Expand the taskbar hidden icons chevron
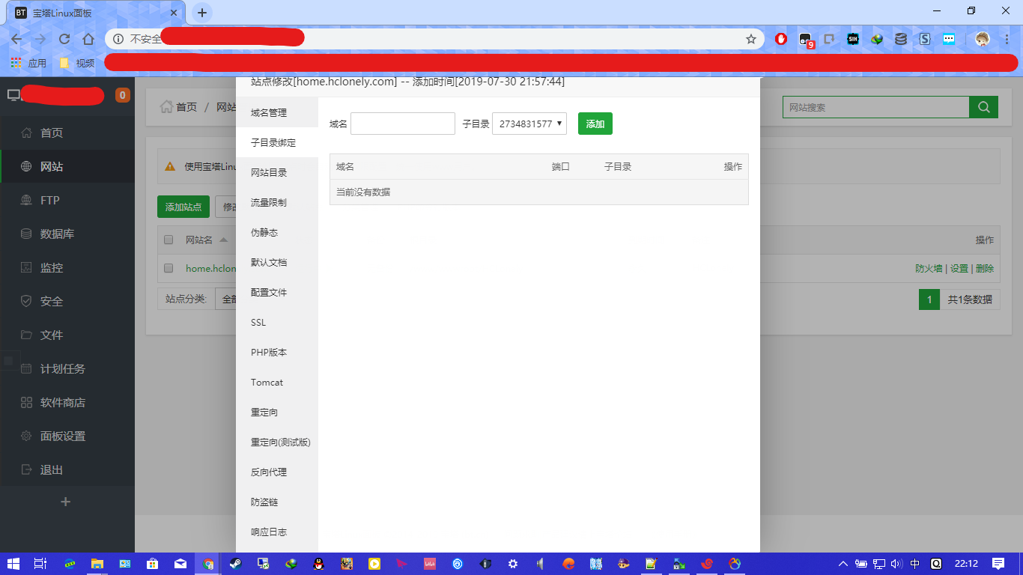The image size is (1023, 575). (x=843, y=564)
